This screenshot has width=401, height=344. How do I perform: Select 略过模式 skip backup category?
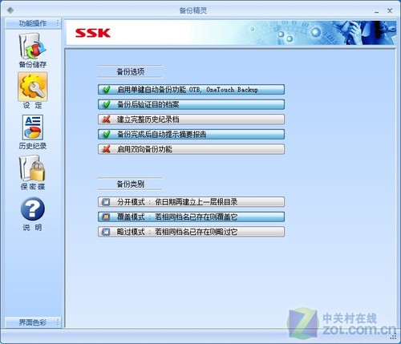point(191,232)
